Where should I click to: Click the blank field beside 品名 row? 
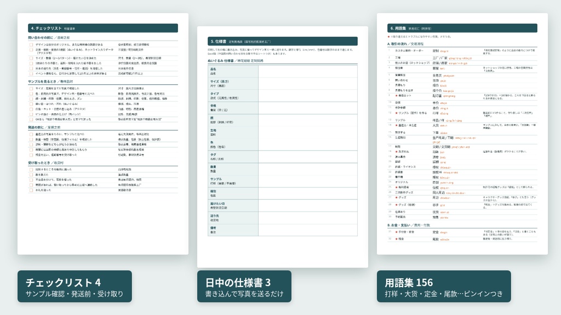[308, 71]
